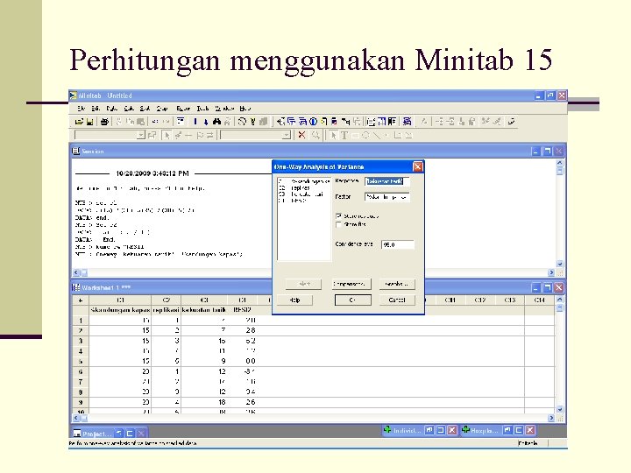Image resolution: width=631 pixels, height=473 pixels.
Task: Click the Comparisons button in dialog
Action: [351, 284]
